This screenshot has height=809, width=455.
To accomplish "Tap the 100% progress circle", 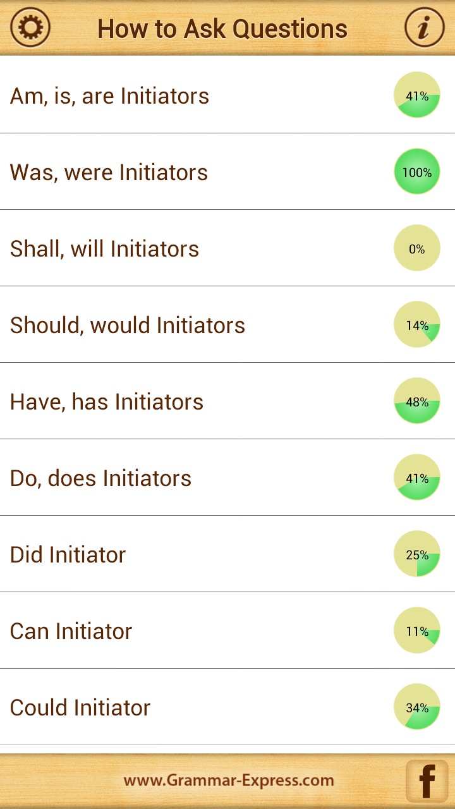I will [x=417, y=171].
